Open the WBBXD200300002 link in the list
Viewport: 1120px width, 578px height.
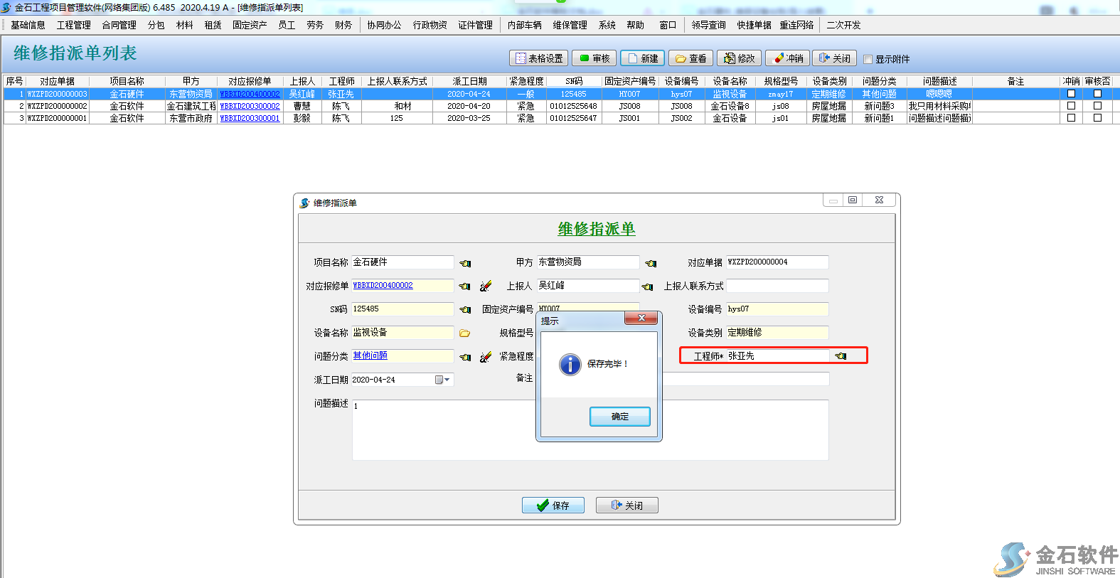pos(250,106)
